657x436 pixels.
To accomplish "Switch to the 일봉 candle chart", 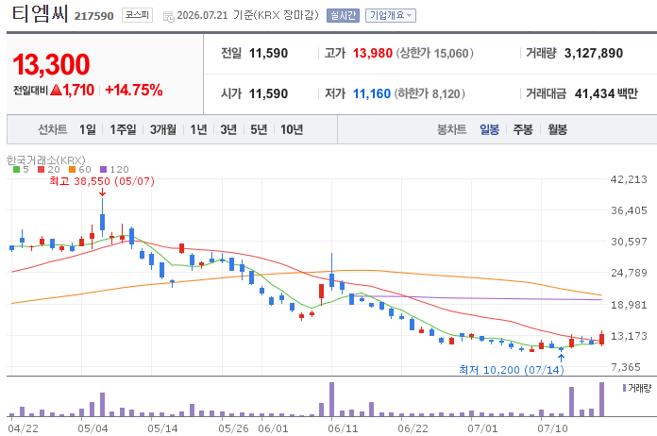I will coord(489,130).
